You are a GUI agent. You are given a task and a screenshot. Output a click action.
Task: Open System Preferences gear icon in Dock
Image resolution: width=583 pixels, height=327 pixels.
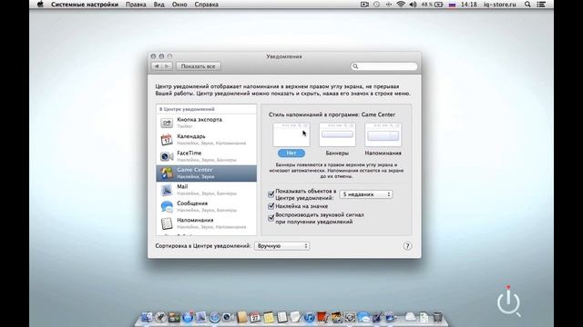tap(350, 317)
